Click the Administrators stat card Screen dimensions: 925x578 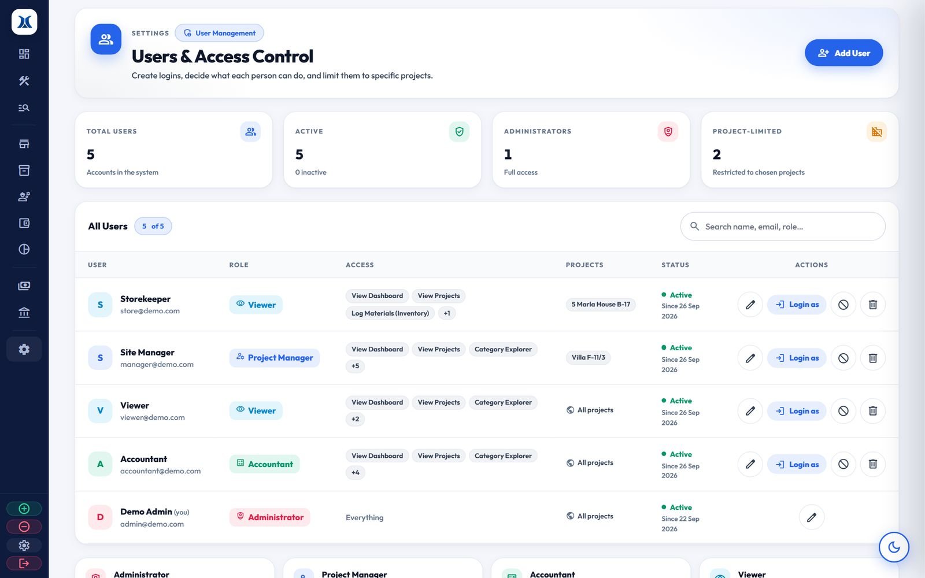[591, 150]
